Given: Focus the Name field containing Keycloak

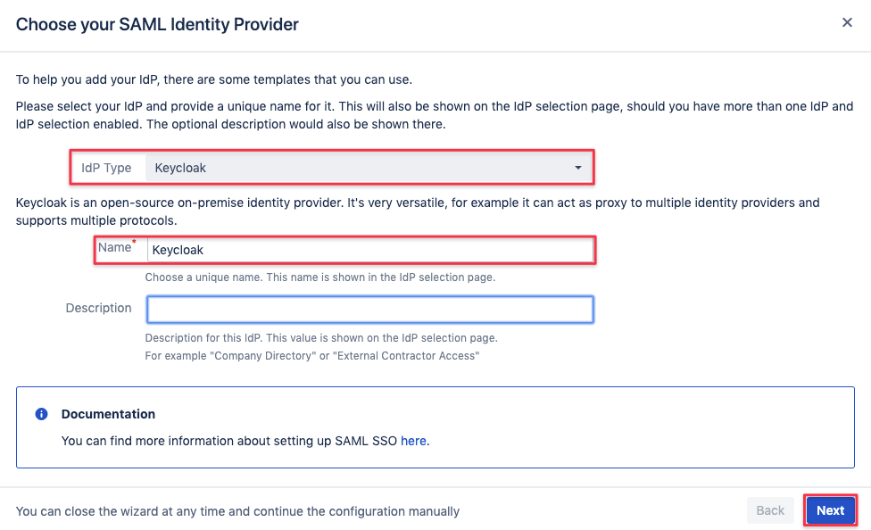Looking at the screenshot, I should pos(370,250).
